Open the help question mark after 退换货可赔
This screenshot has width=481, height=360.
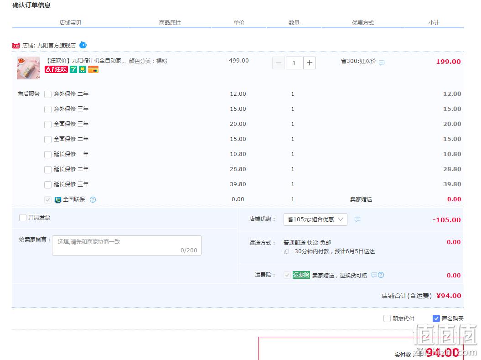(381, 275)
